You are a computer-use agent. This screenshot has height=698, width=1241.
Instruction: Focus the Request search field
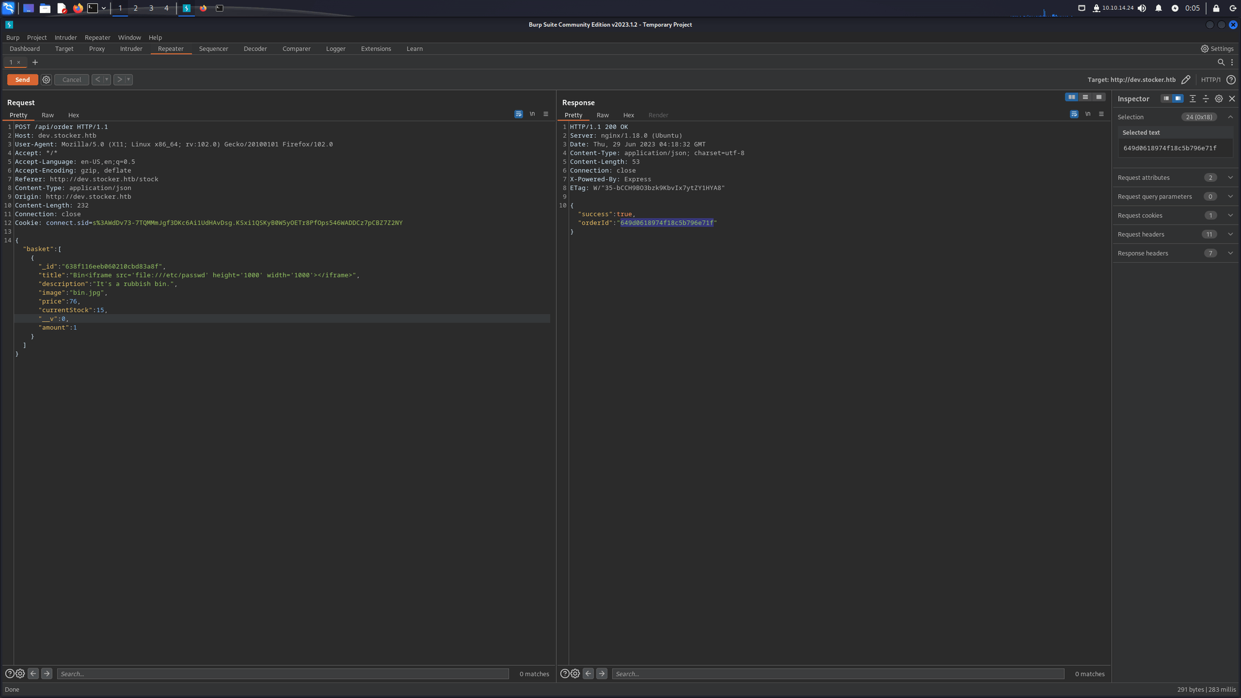coord(283,674)
